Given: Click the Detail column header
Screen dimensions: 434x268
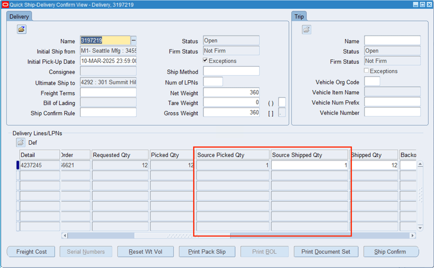Looking at the screenshot, I should tap(40, 155).
